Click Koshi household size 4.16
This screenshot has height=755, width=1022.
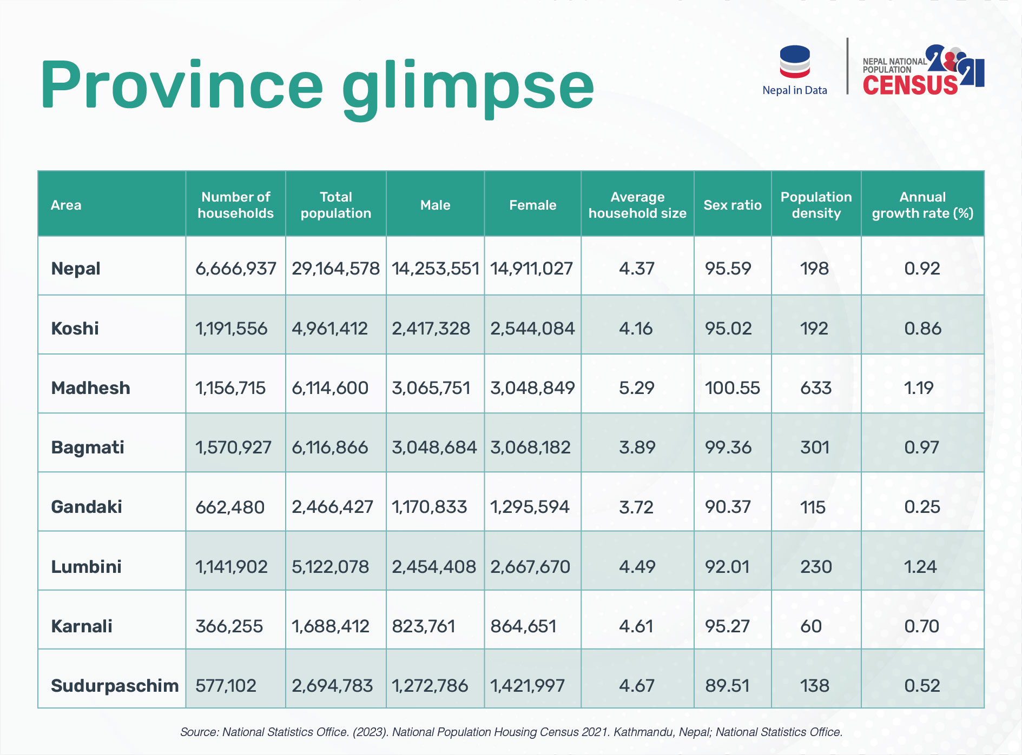point(636,329)
